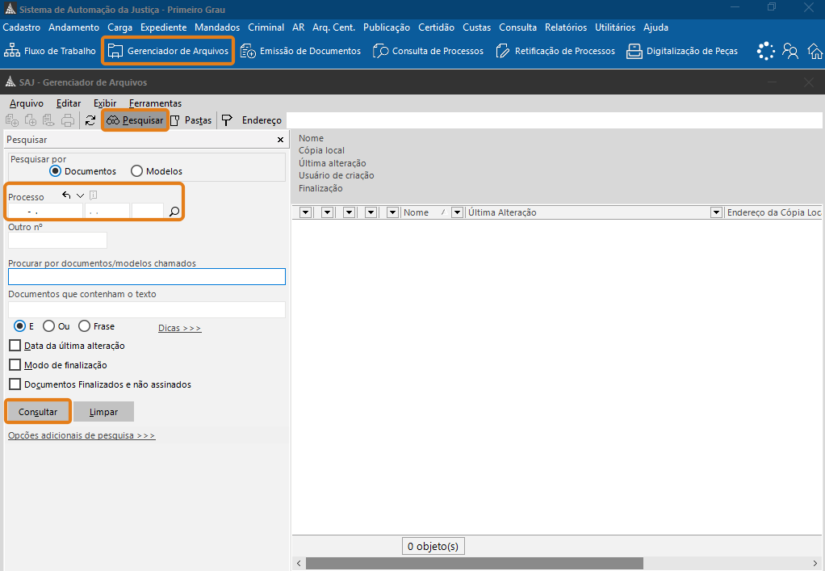The image size is (825, 571).
Task: Open Retificação de Processos
Action: (x=555, y=51)
